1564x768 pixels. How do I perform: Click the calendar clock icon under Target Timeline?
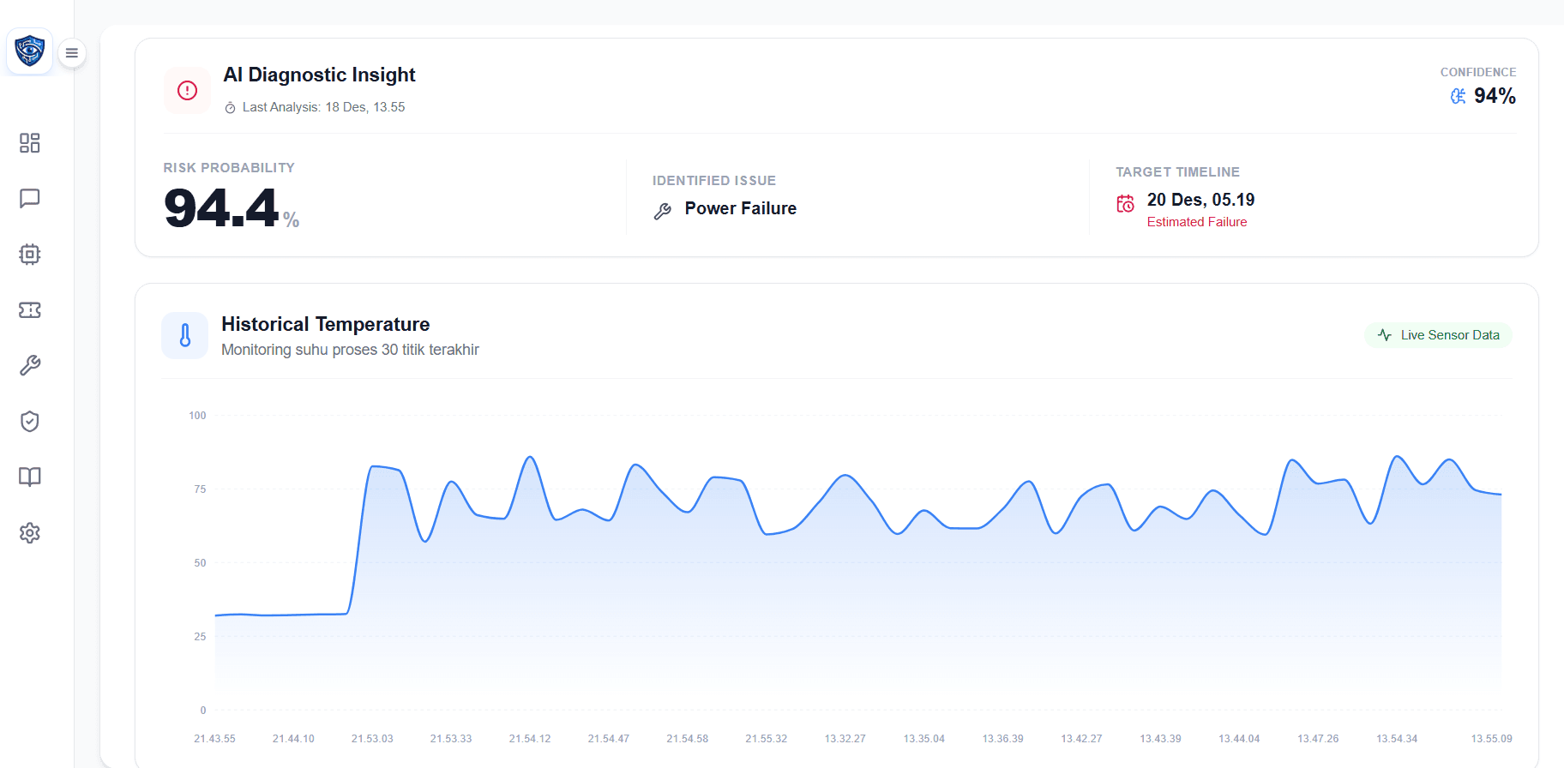tap(1125, 204)
